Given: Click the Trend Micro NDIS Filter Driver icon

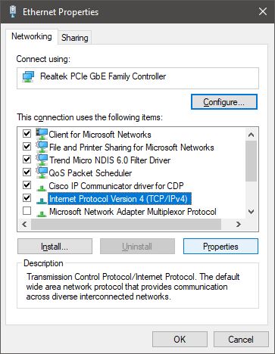Looking at the screenshot, I should (x=42, y=160).
